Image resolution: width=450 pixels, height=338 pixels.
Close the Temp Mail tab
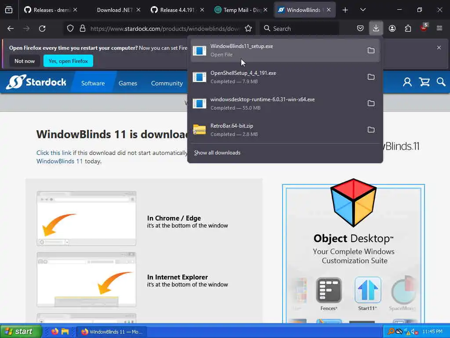click(265, 10)
